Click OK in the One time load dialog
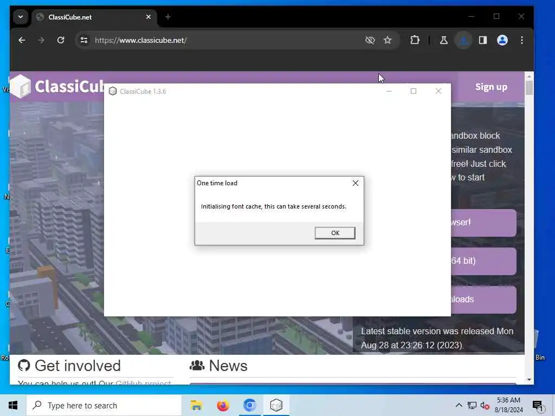The image size is (555, 416). pos(335,233)
